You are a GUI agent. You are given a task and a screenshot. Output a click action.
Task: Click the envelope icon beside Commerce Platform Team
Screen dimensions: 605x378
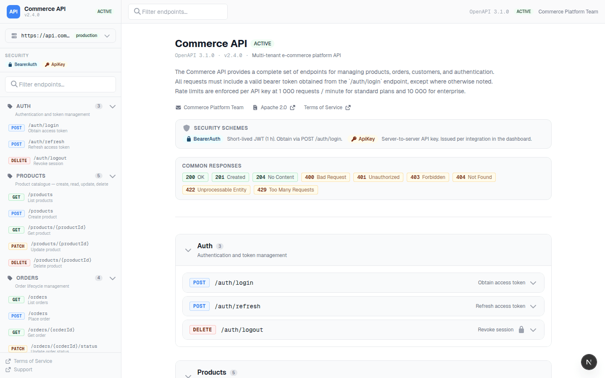coord(178,108)
